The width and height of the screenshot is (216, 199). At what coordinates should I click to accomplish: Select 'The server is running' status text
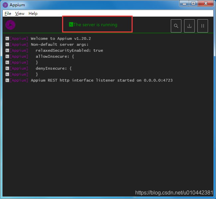[x=95, y=25]
